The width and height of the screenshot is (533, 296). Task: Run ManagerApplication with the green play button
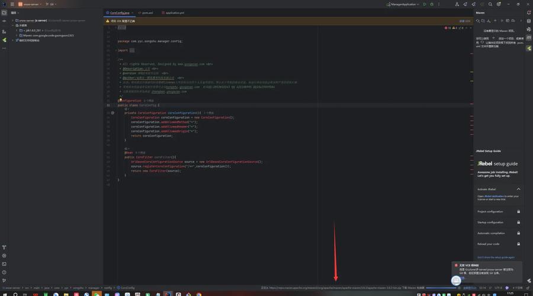point(425,4)
